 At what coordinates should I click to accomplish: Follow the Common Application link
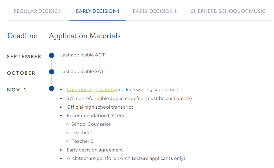pos(91,90)
